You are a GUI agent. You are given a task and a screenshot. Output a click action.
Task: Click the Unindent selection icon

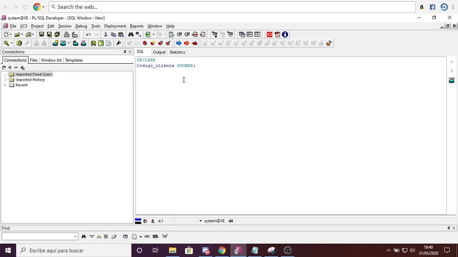187,35
